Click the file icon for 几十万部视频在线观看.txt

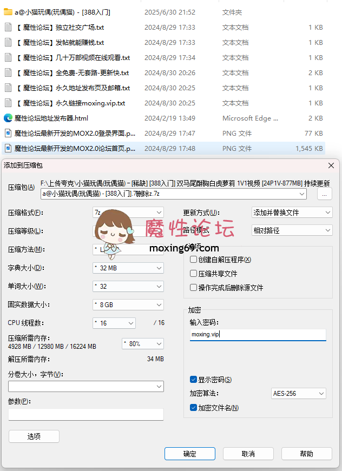8,58
